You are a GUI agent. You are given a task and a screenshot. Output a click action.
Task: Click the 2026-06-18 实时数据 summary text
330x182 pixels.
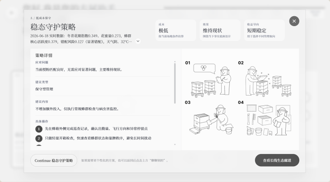(81, 39)
